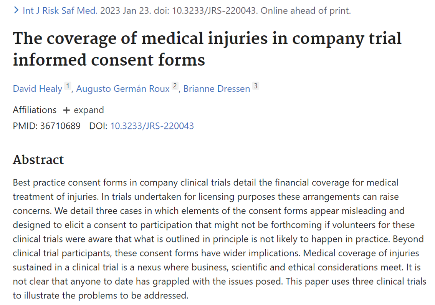Click the Abstract heading
Image resolution: width=435 pixels, height=305 pixels.
pyautogui.click(x=38, y=159)
